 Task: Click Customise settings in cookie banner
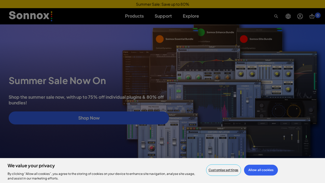[223, 170]
